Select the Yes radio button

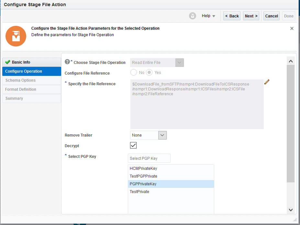point(149,73)
